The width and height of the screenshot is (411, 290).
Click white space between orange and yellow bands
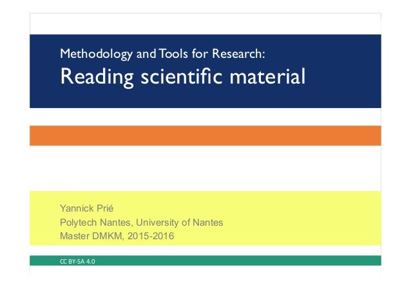pos(205,167)
